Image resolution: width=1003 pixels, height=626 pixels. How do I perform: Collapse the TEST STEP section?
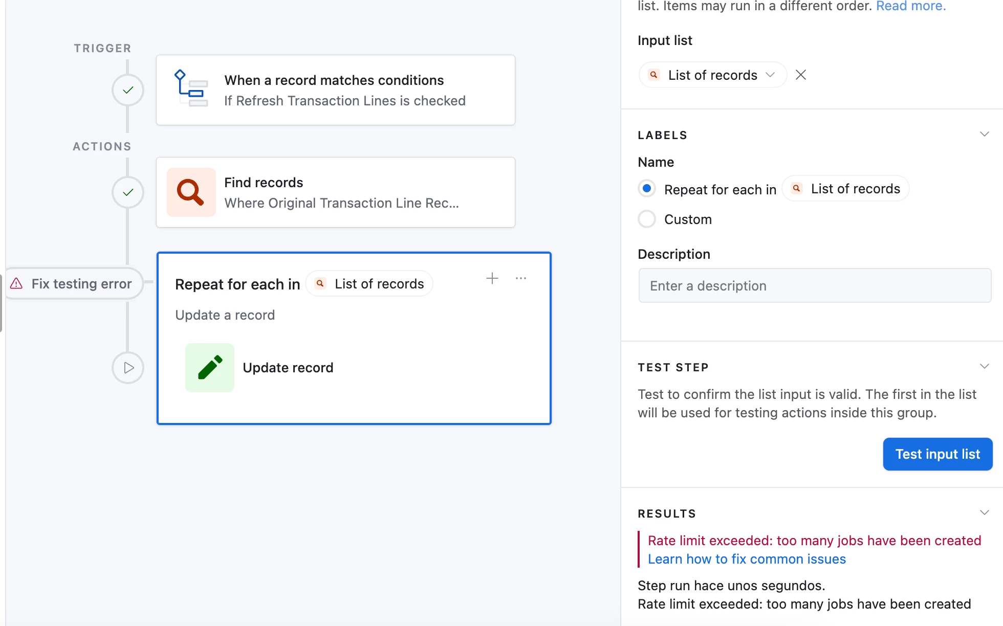984,367
